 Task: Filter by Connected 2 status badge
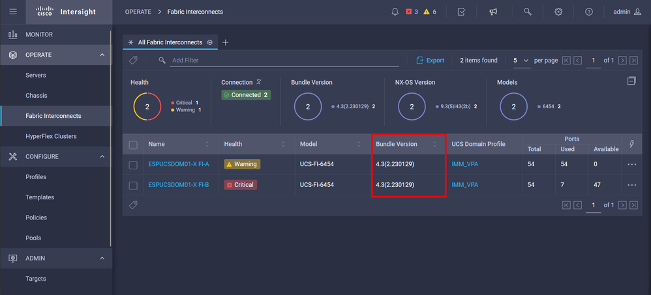[x=246, y=95]
